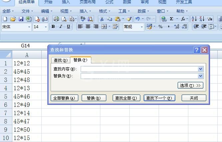The height and width of the screenshot is (142, 222).
Task: Toggle italic formatting
Action: point(61,27)
